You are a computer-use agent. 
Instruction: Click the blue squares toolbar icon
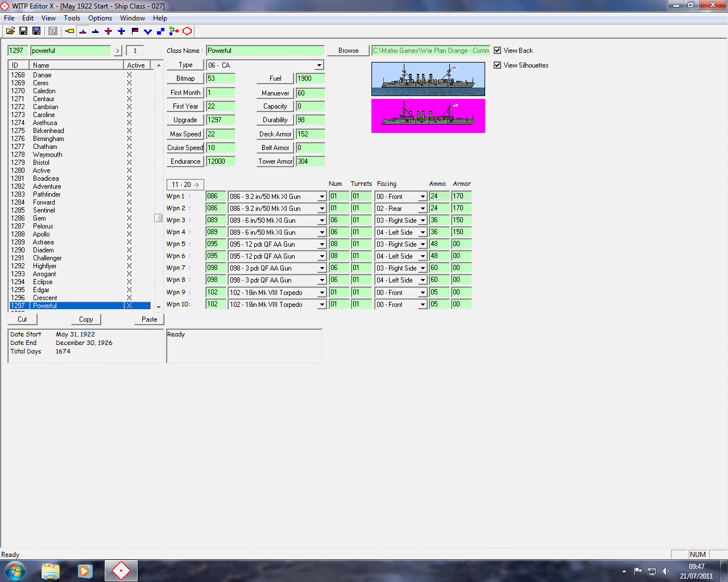click(161, 31)
